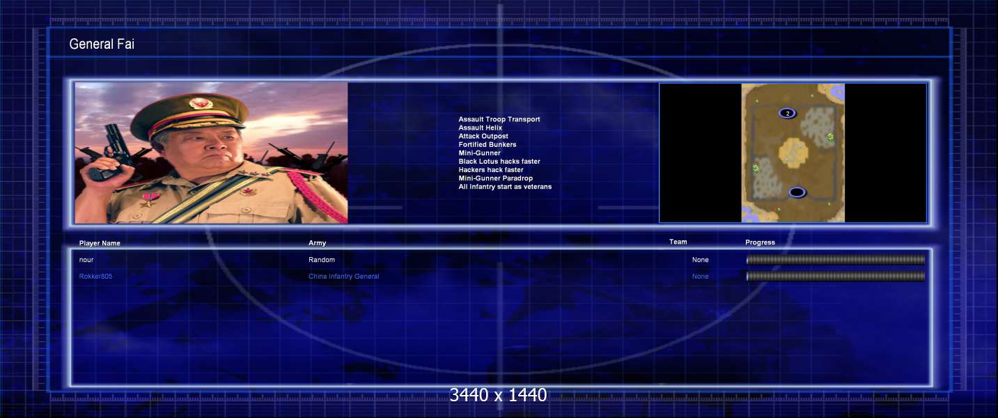Click 'Assault Helix' in abilities list
Image resolution: width=998 pixels, height=418 pixels.
(480, 127)
